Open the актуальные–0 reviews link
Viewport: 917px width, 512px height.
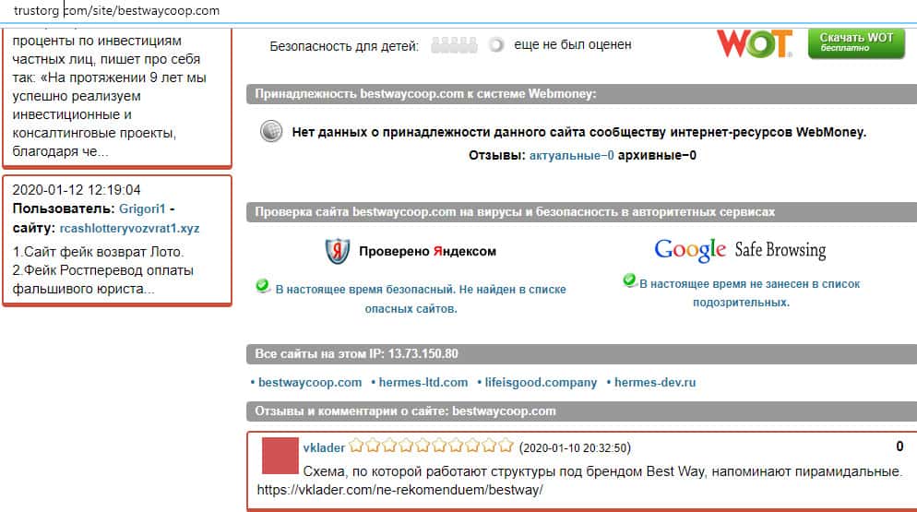pyautogui.click(x=571, y=155)
